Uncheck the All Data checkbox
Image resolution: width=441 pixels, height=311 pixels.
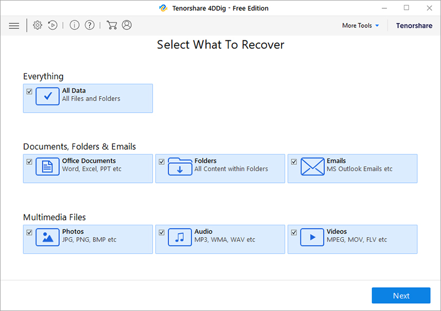(29, 91)
